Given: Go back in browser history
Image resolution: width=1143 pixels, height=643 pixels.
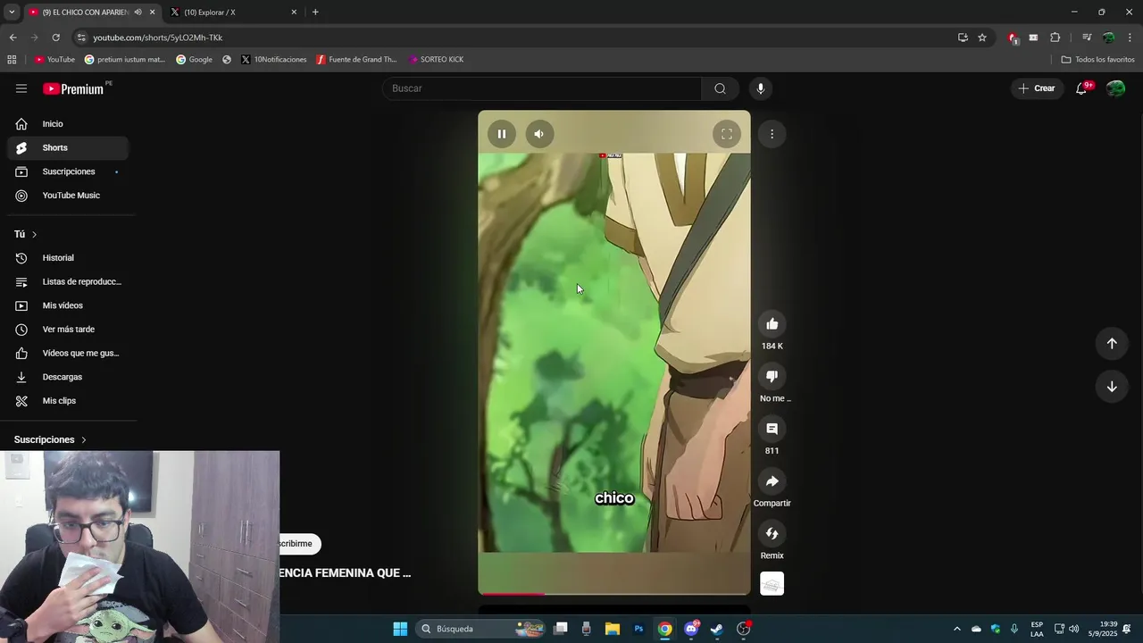Looking at the screenshot, I should 13,38.
